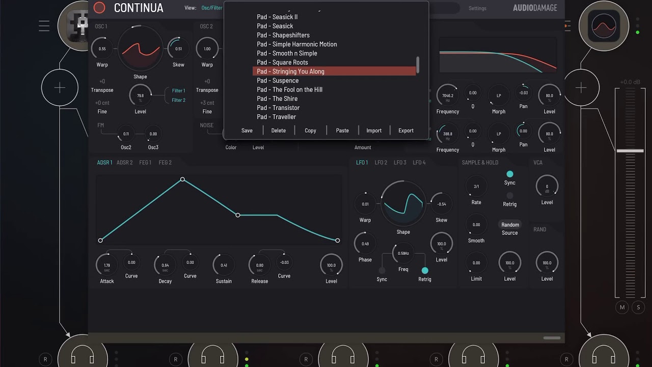Click the Osc/Filter view option

tap(212, 8)
